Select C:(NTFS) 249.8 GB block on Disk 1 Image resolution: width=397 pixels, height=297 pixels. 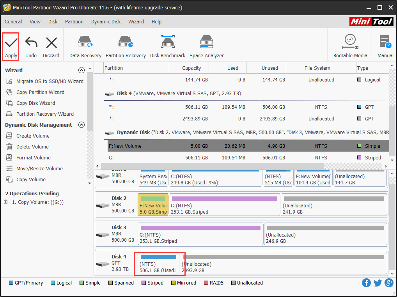pyautogui.click(x=215, y=179)
